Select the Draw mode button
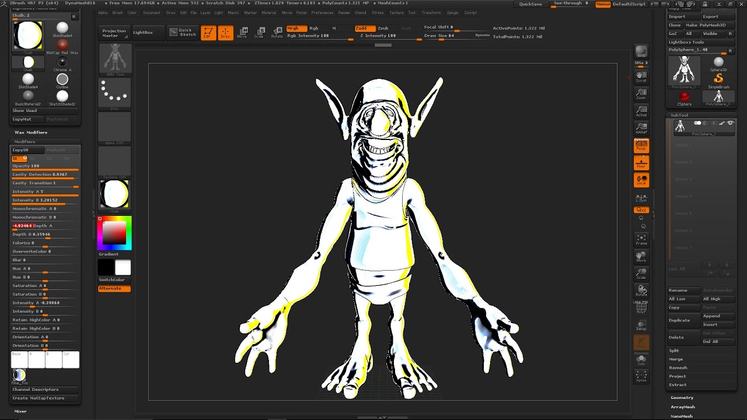 click(x=225, y=33)
